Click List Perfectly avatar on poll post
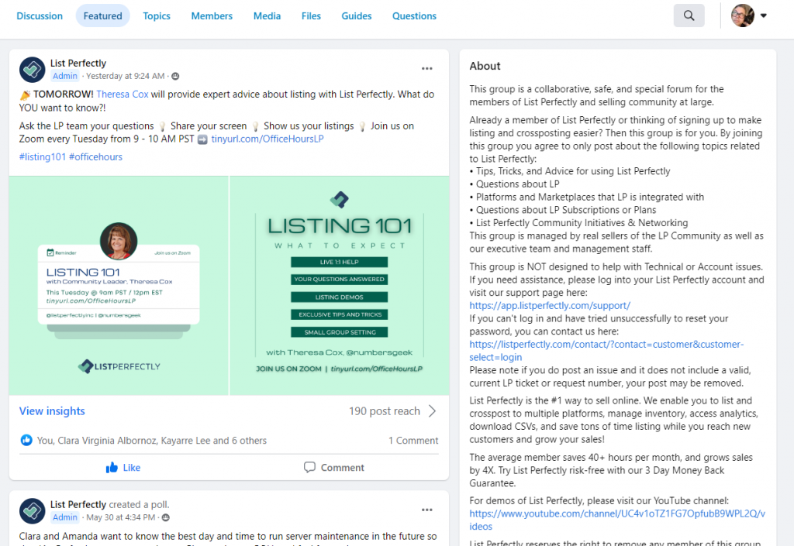Screen dimensions: 794x546 pyautogui.click(x=33, y=510)
